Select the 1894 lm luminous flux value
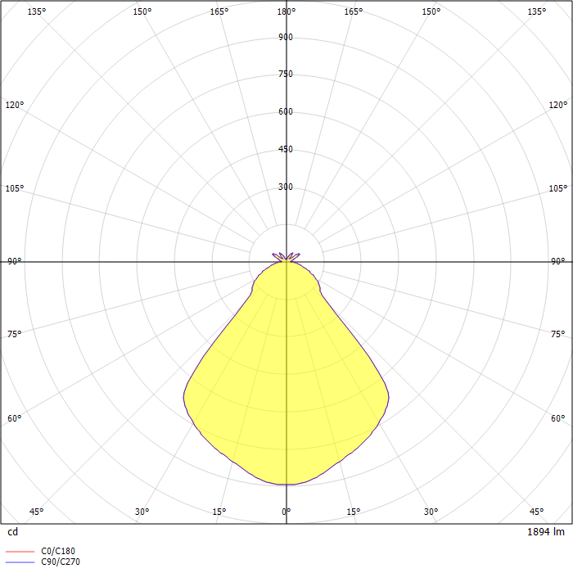This screenshot has height=573, width=573. coord(546,532)
